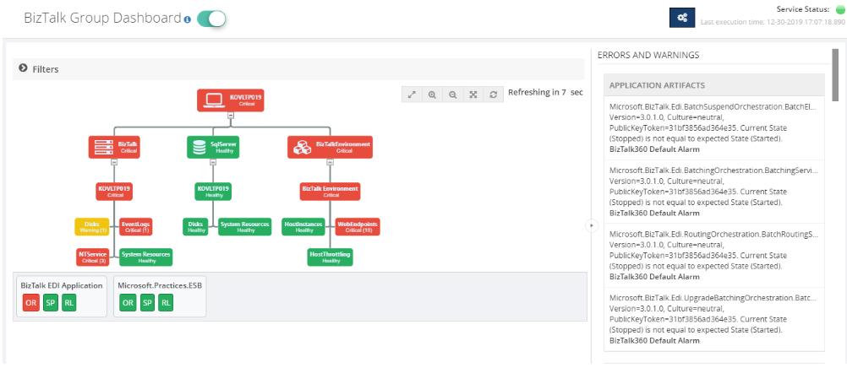This screenshot has width=847, height=368.
Task: Collapse the errors panel with the side arrow
Action: coord(592,225)
